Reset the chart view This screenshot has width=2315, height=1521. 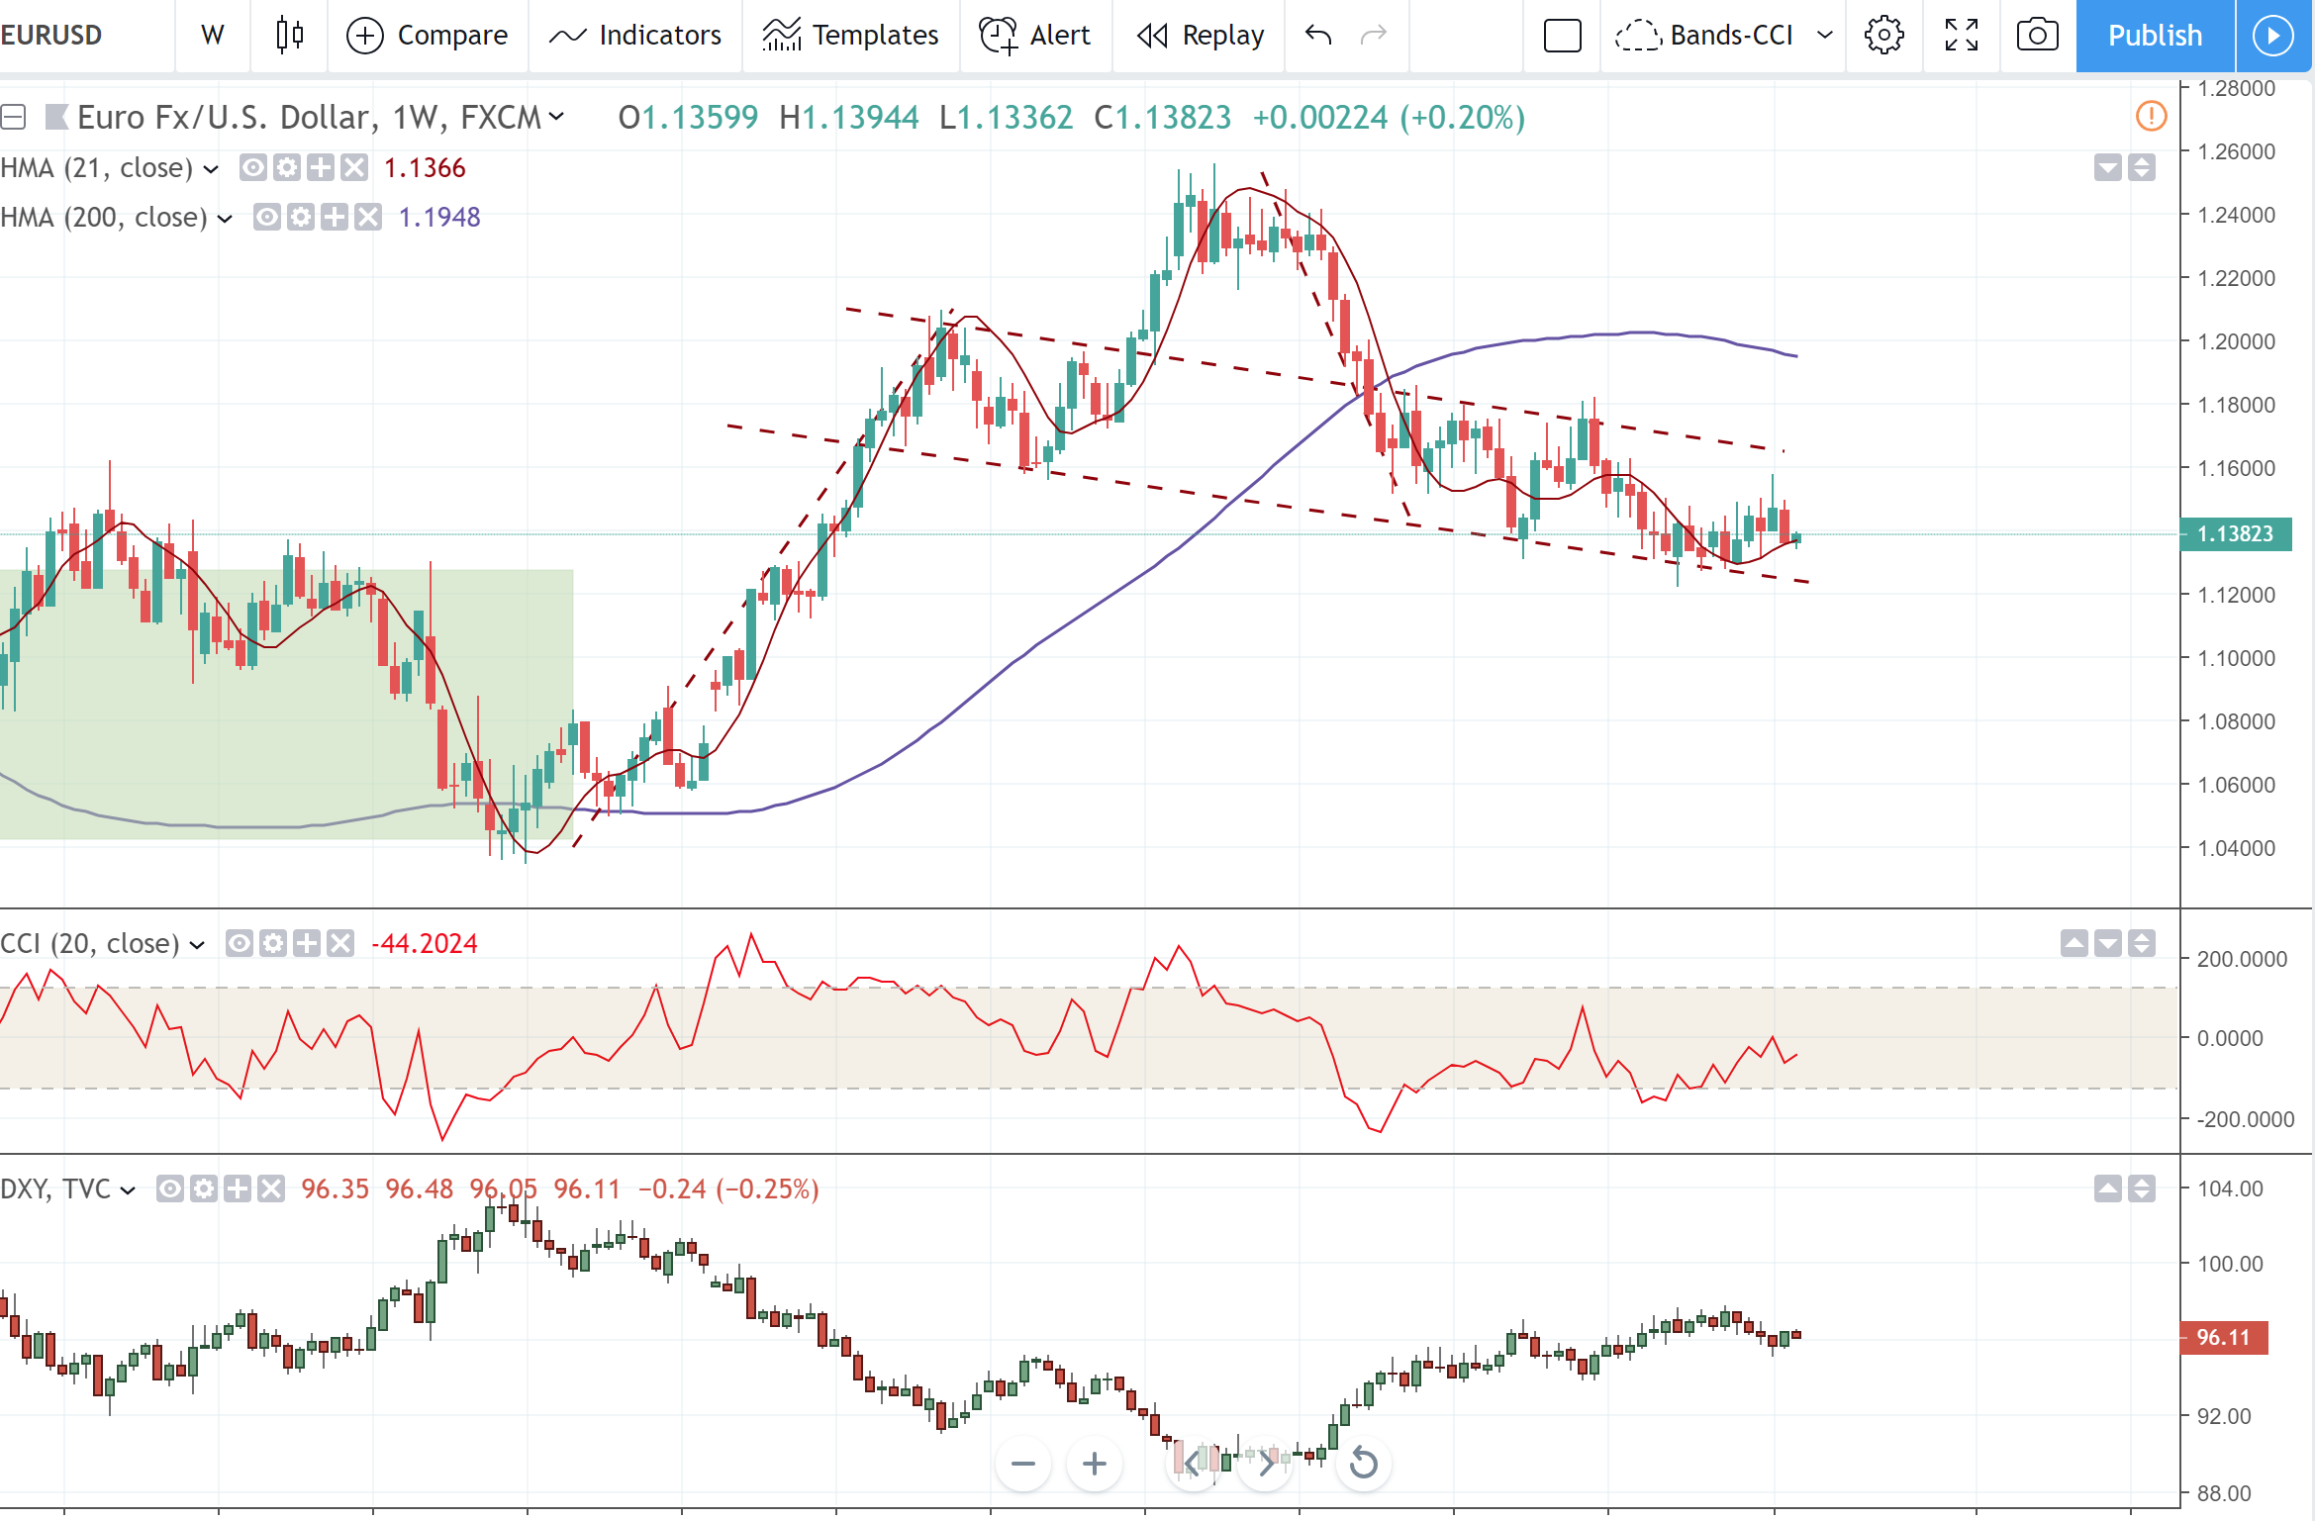click(1364, 1464)
